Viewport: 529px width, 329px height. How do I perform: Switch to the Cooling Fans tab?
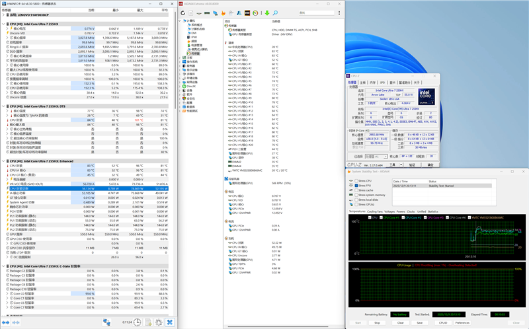(376, 211)
